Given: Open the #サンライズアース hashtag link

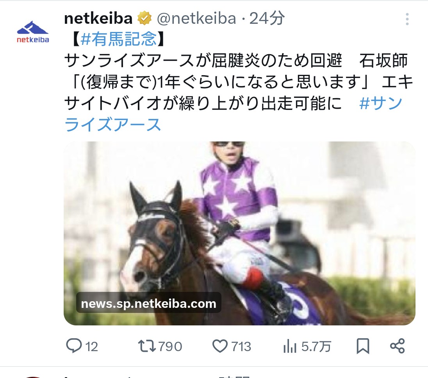Looking at the screenshot, I should click(x=234, y=114).
